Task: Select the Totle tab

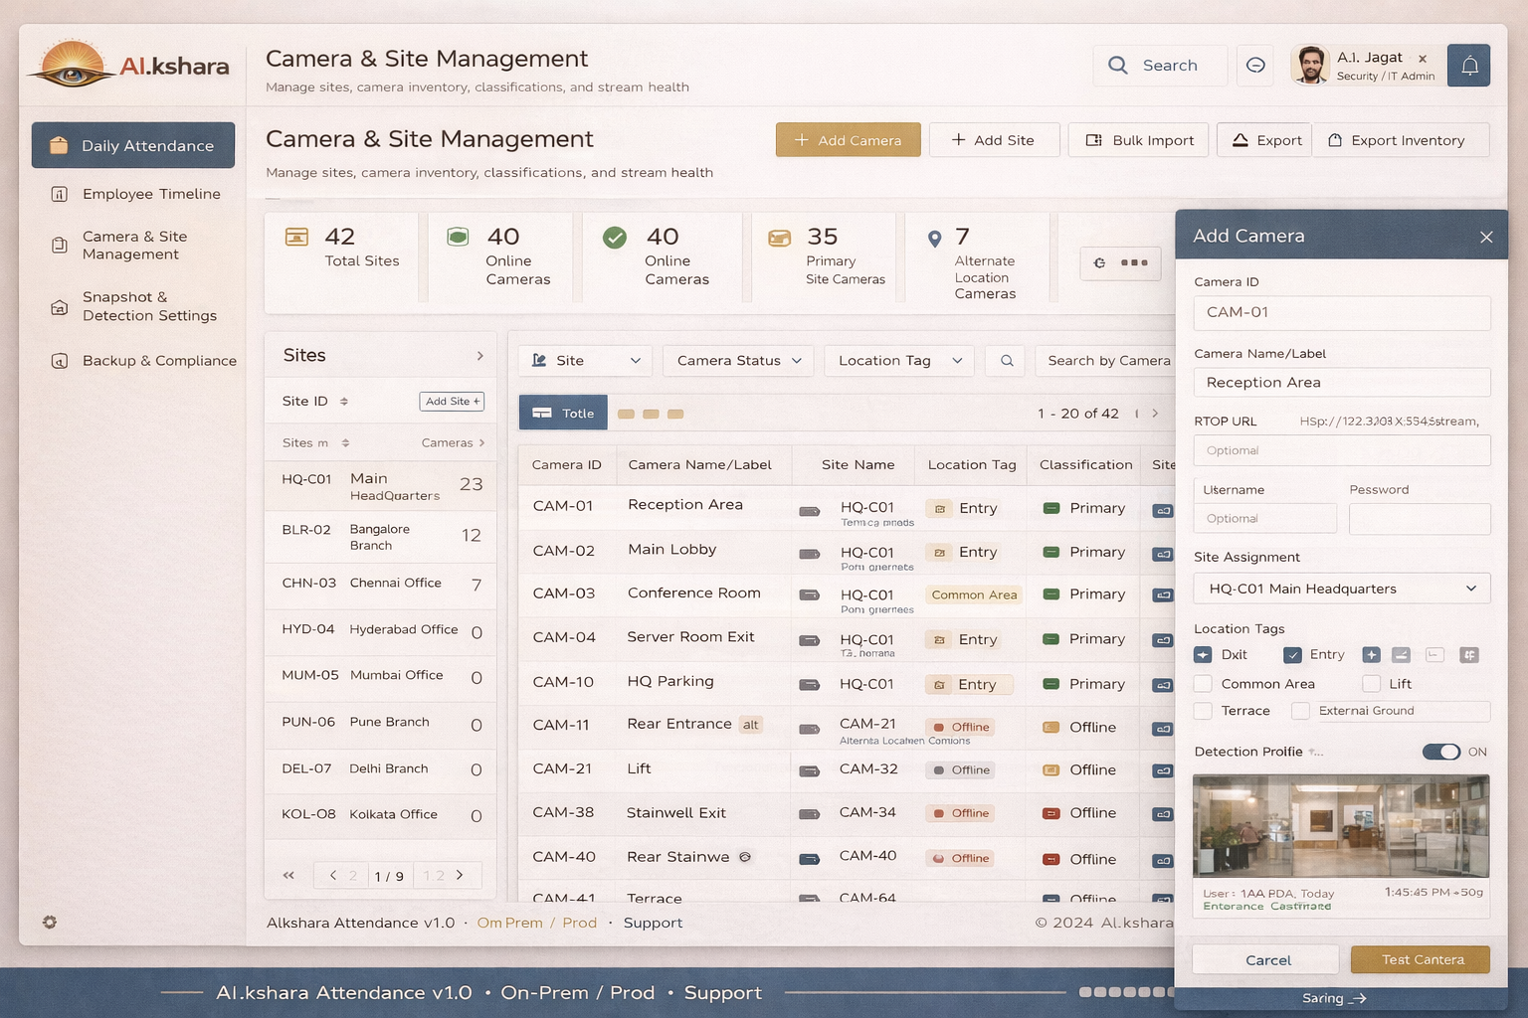Action: point(563,413)
